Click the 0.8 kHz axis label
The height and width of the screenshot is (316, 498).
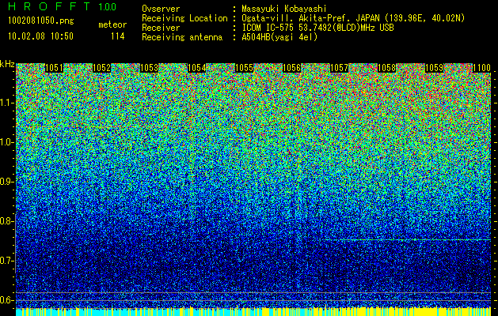(7, 221)
